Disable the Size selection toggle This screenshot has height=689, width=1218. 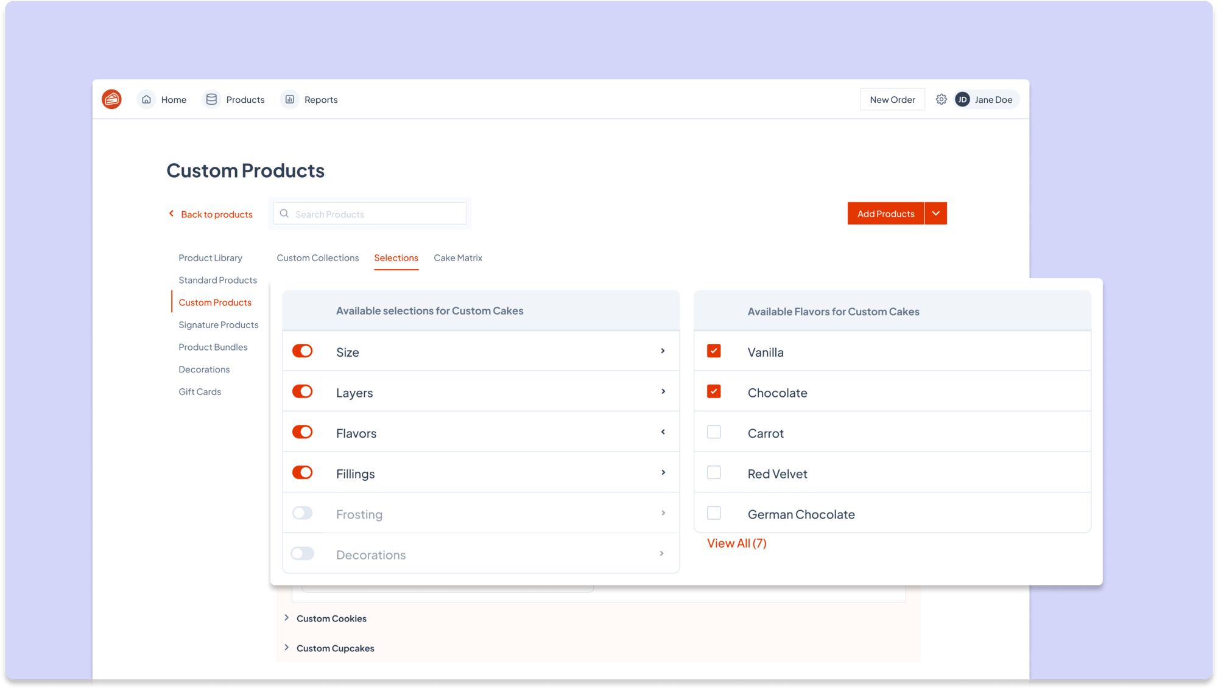[303, 351]
